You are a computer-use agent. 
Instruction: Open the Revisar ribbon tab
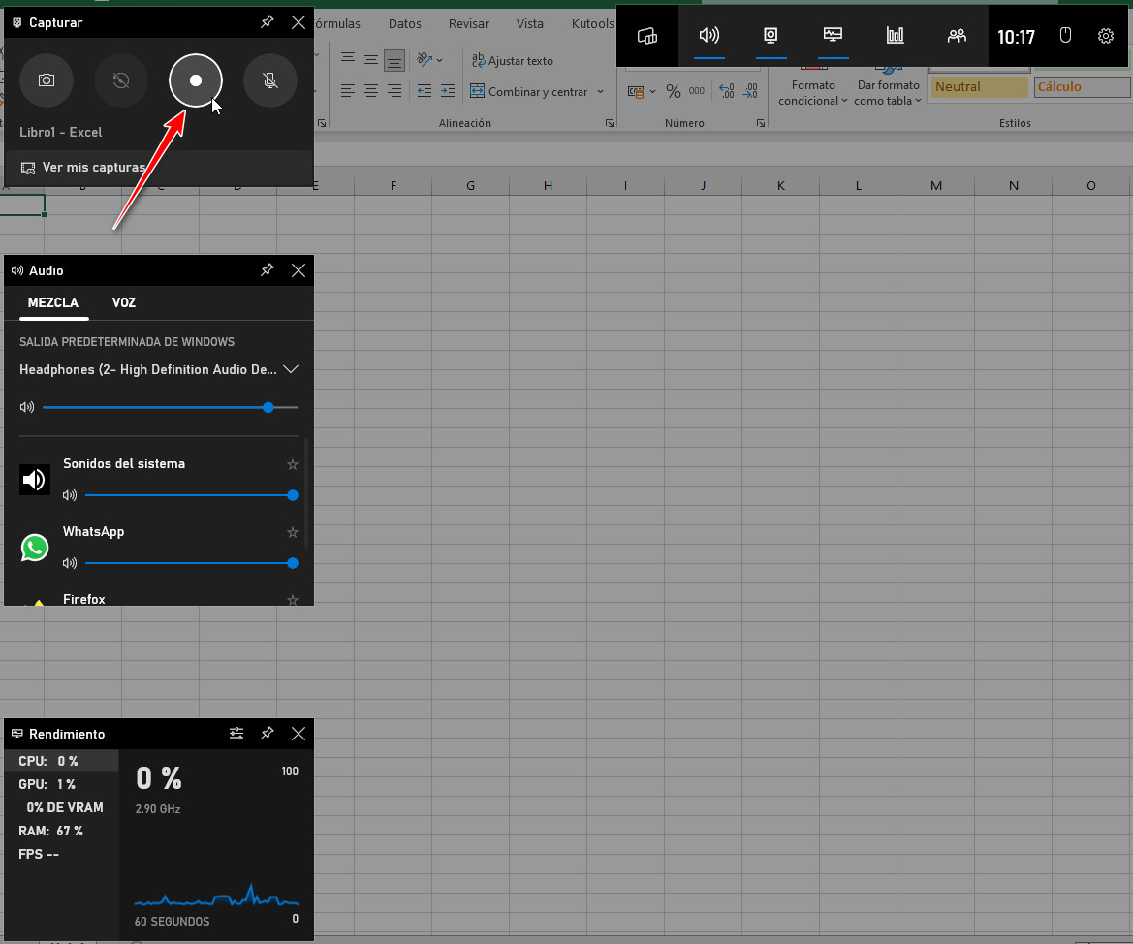click(469, 23)
